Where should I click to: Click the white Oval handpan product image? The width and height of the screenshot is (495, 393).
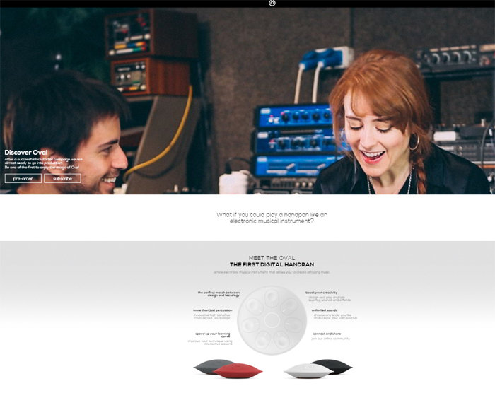pyautogui.click(x=307, y=370)
